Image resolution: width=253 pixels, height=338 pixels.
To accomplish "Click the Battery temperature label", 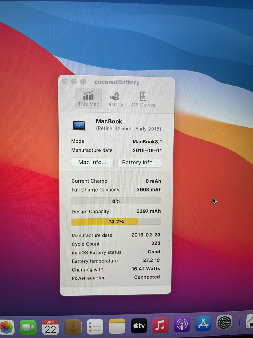I will tap(94, 261).
